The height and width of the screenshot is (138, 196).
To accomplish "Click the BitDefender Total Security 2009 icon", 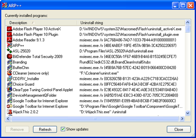I will click(x=9, y=57).
